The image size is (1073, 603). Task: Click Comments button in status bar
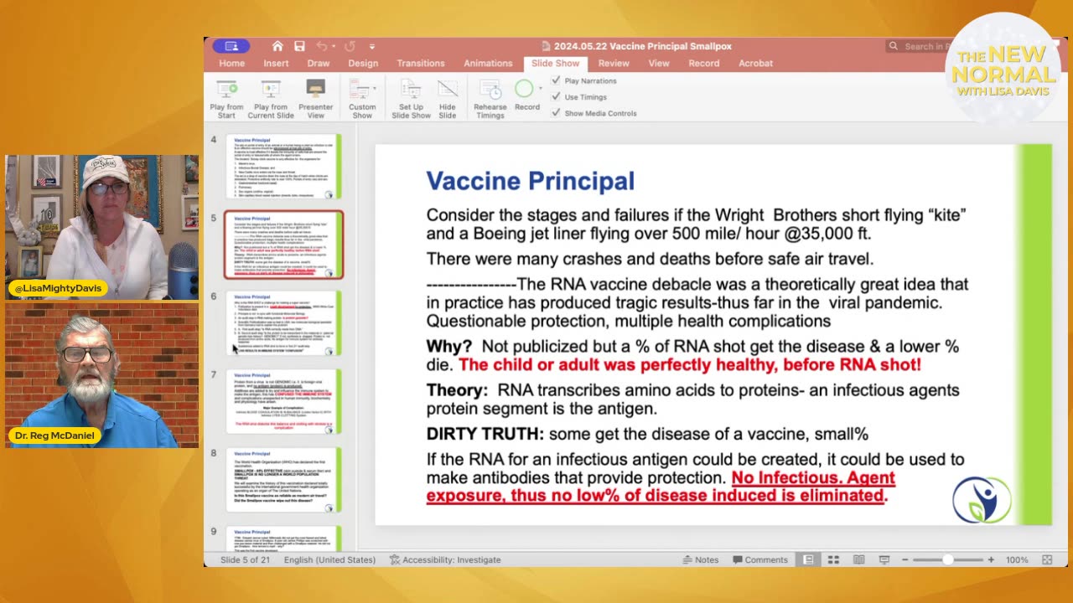(x=760, y=559)
